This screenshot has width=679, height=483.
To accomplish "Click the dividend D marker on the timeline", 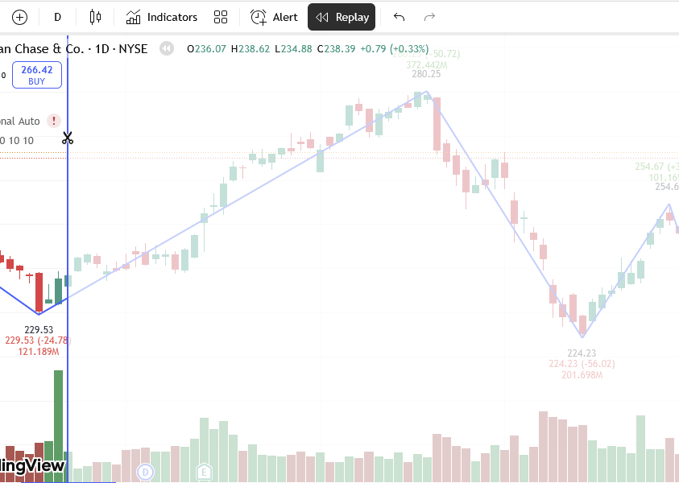I will [145, 473].
